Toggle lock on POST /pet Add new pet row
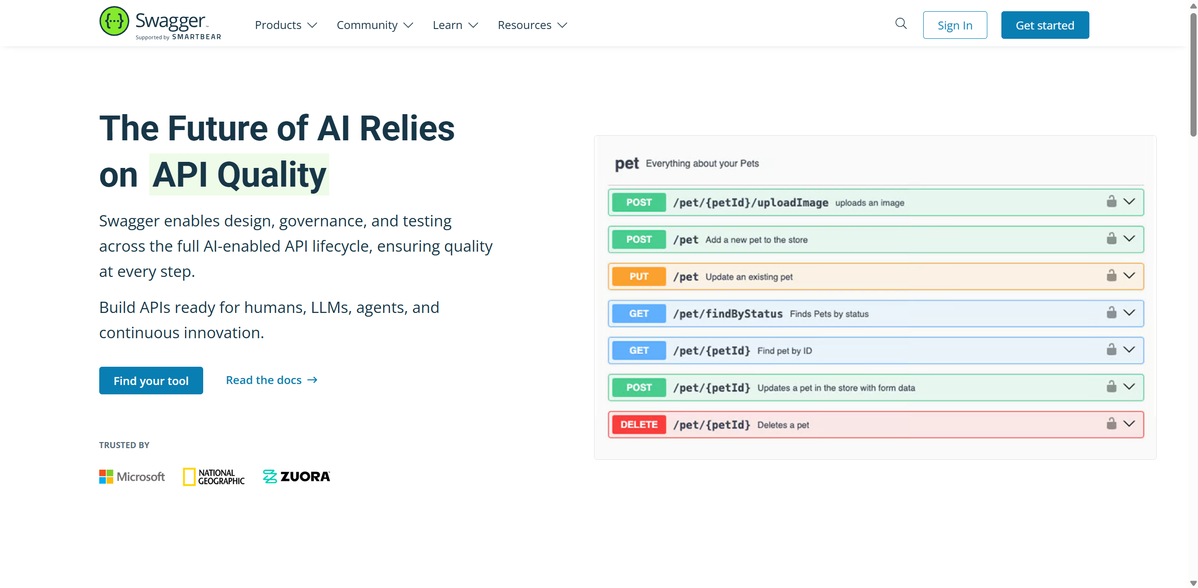 (x=1111, y=239)
